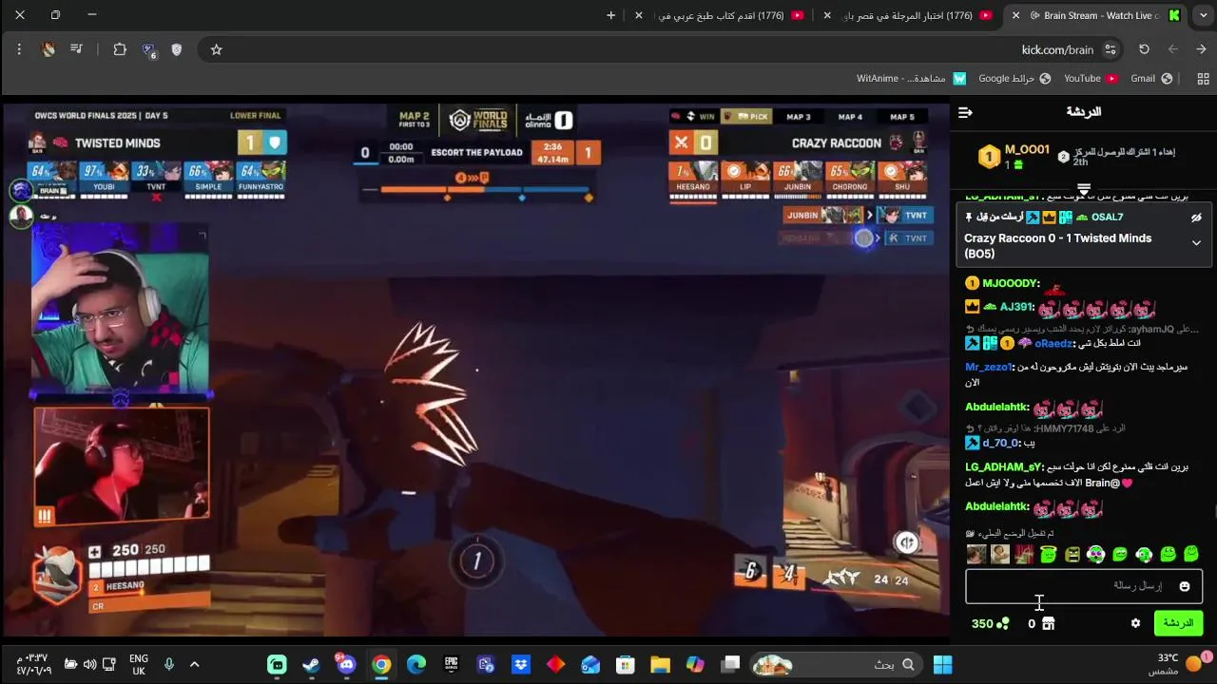
Task: Click the shield extension icon
Action: coord(177,49)
